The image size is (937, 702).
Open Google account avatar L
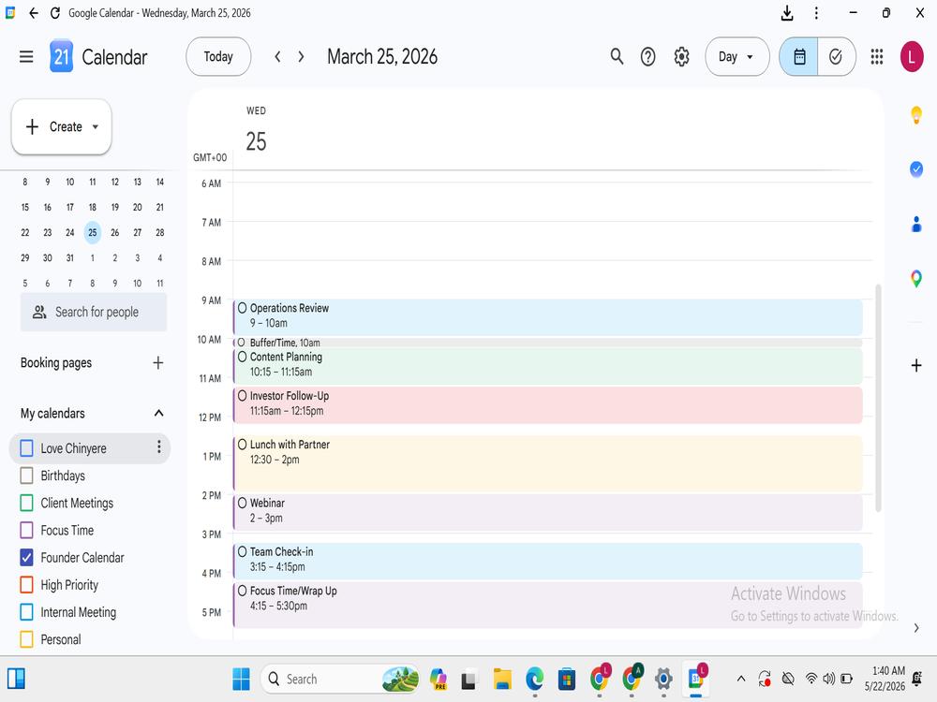pyautogui.click(x=912, y=57)
